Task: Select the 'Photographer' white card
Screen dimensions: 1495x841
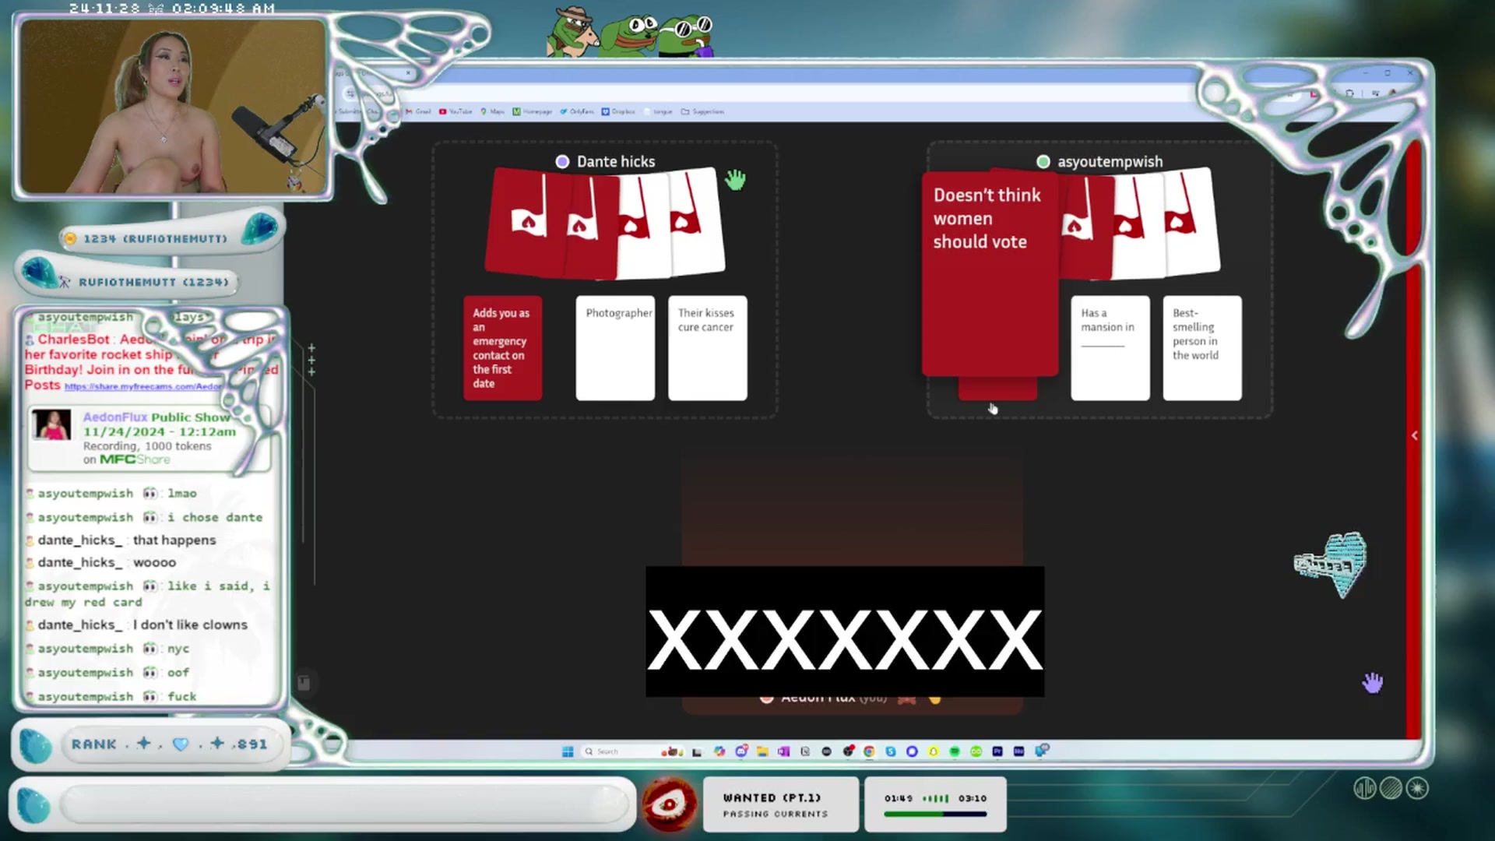Action: (x=615, y=347)
